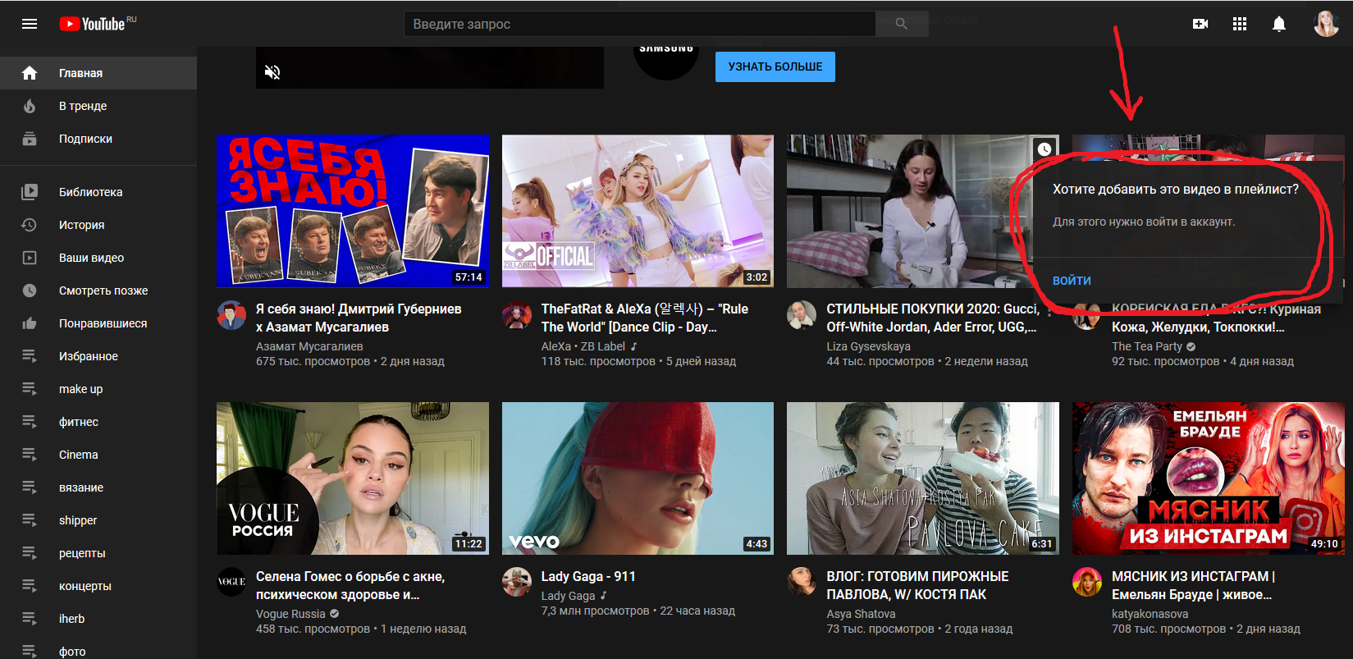Open the shipper playlist
Screen dimensions: 1353x659
tap(98, 520)
